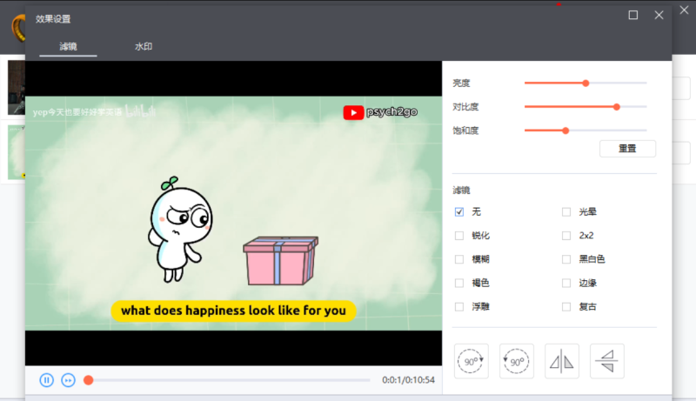Image resolution: width=696 pixels, height=401 pixels.
Task: Check the 边缘 edge filter
Action: coord(566,283)
